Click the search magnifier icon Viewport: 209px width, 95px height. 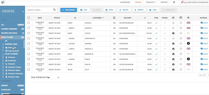[54, 10]
